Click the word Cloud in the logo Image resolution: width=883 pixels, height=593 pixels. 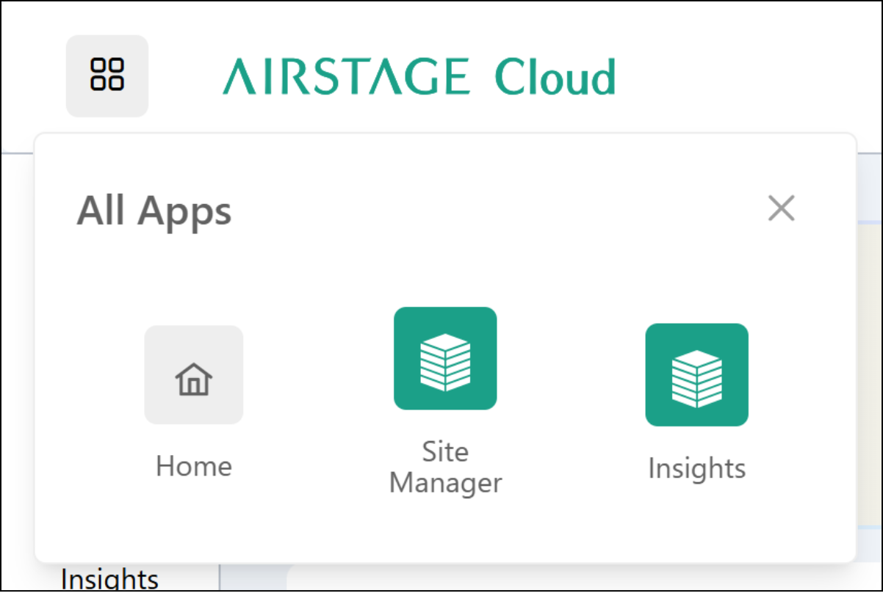[x=555, y=76]
